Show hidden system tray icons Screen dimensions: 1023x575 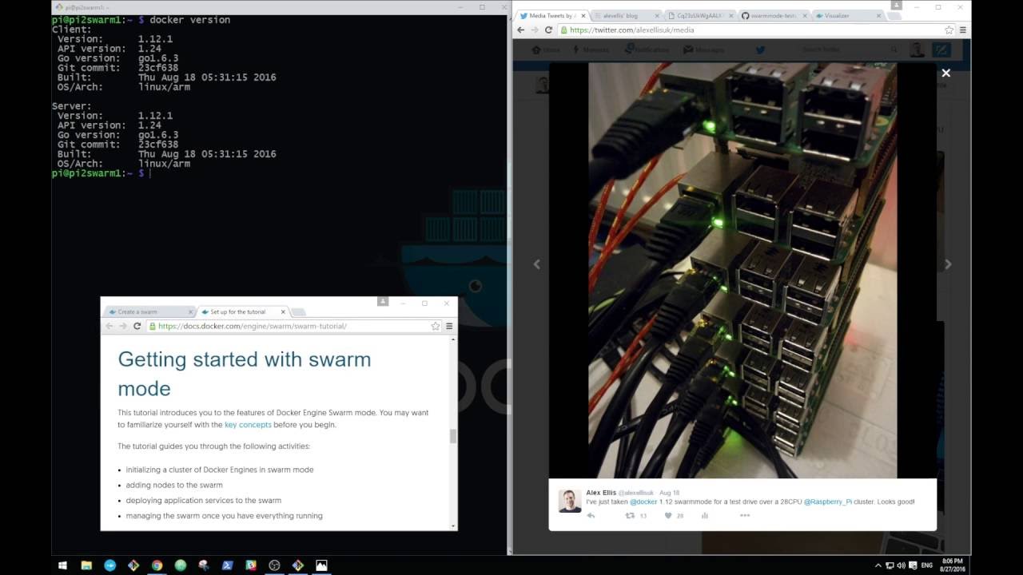[878, 565]
